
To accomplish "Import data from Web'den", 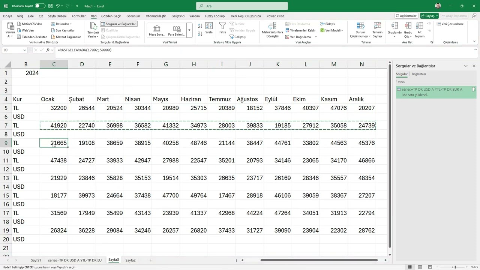I will point(25,30).
